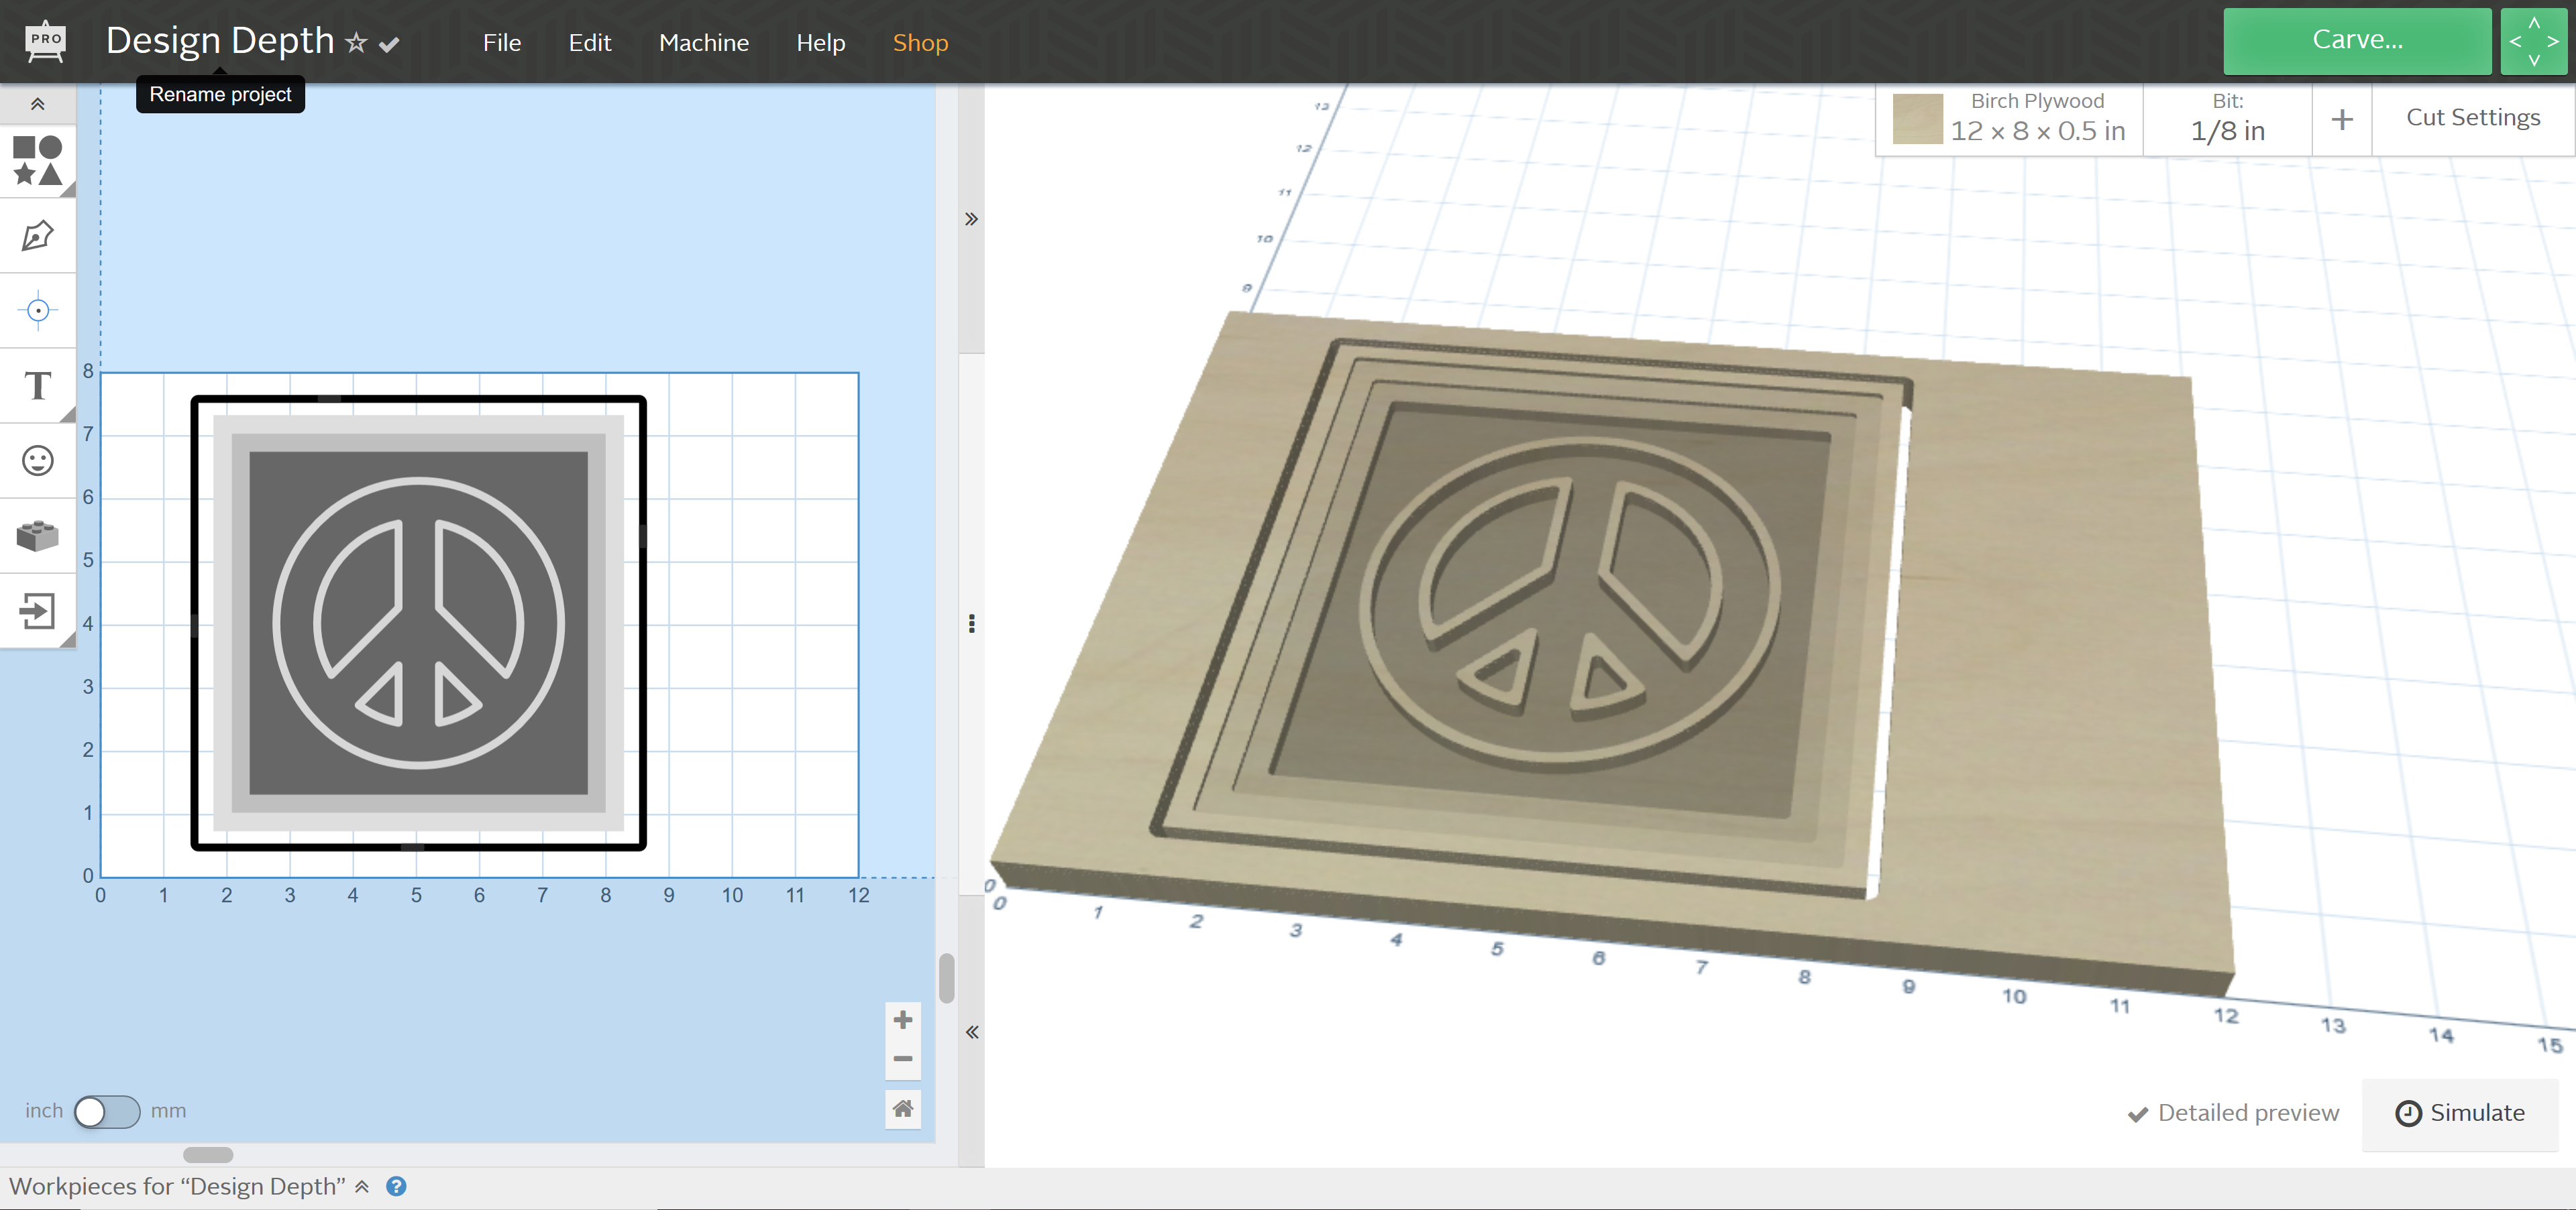Screen dimensions: 2576x1210
Task: Reset the canvas view with the Home icon
Action: click(902, 1108)
